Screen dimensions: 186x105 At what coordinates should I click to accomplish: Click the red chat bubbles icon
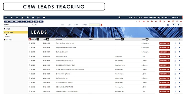point(181,21)
